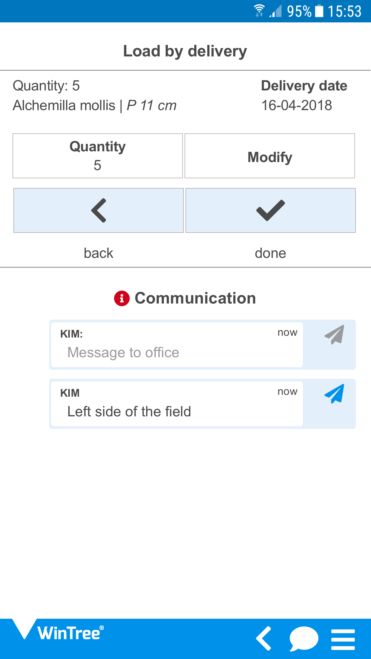Click the 'back' text label
The image size is (371, 659).
point(99,253)
